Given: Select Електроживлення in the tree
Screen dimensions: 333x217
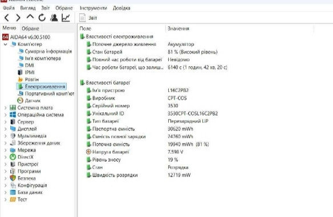Looking at the screenshot, I should coord(45,87).
